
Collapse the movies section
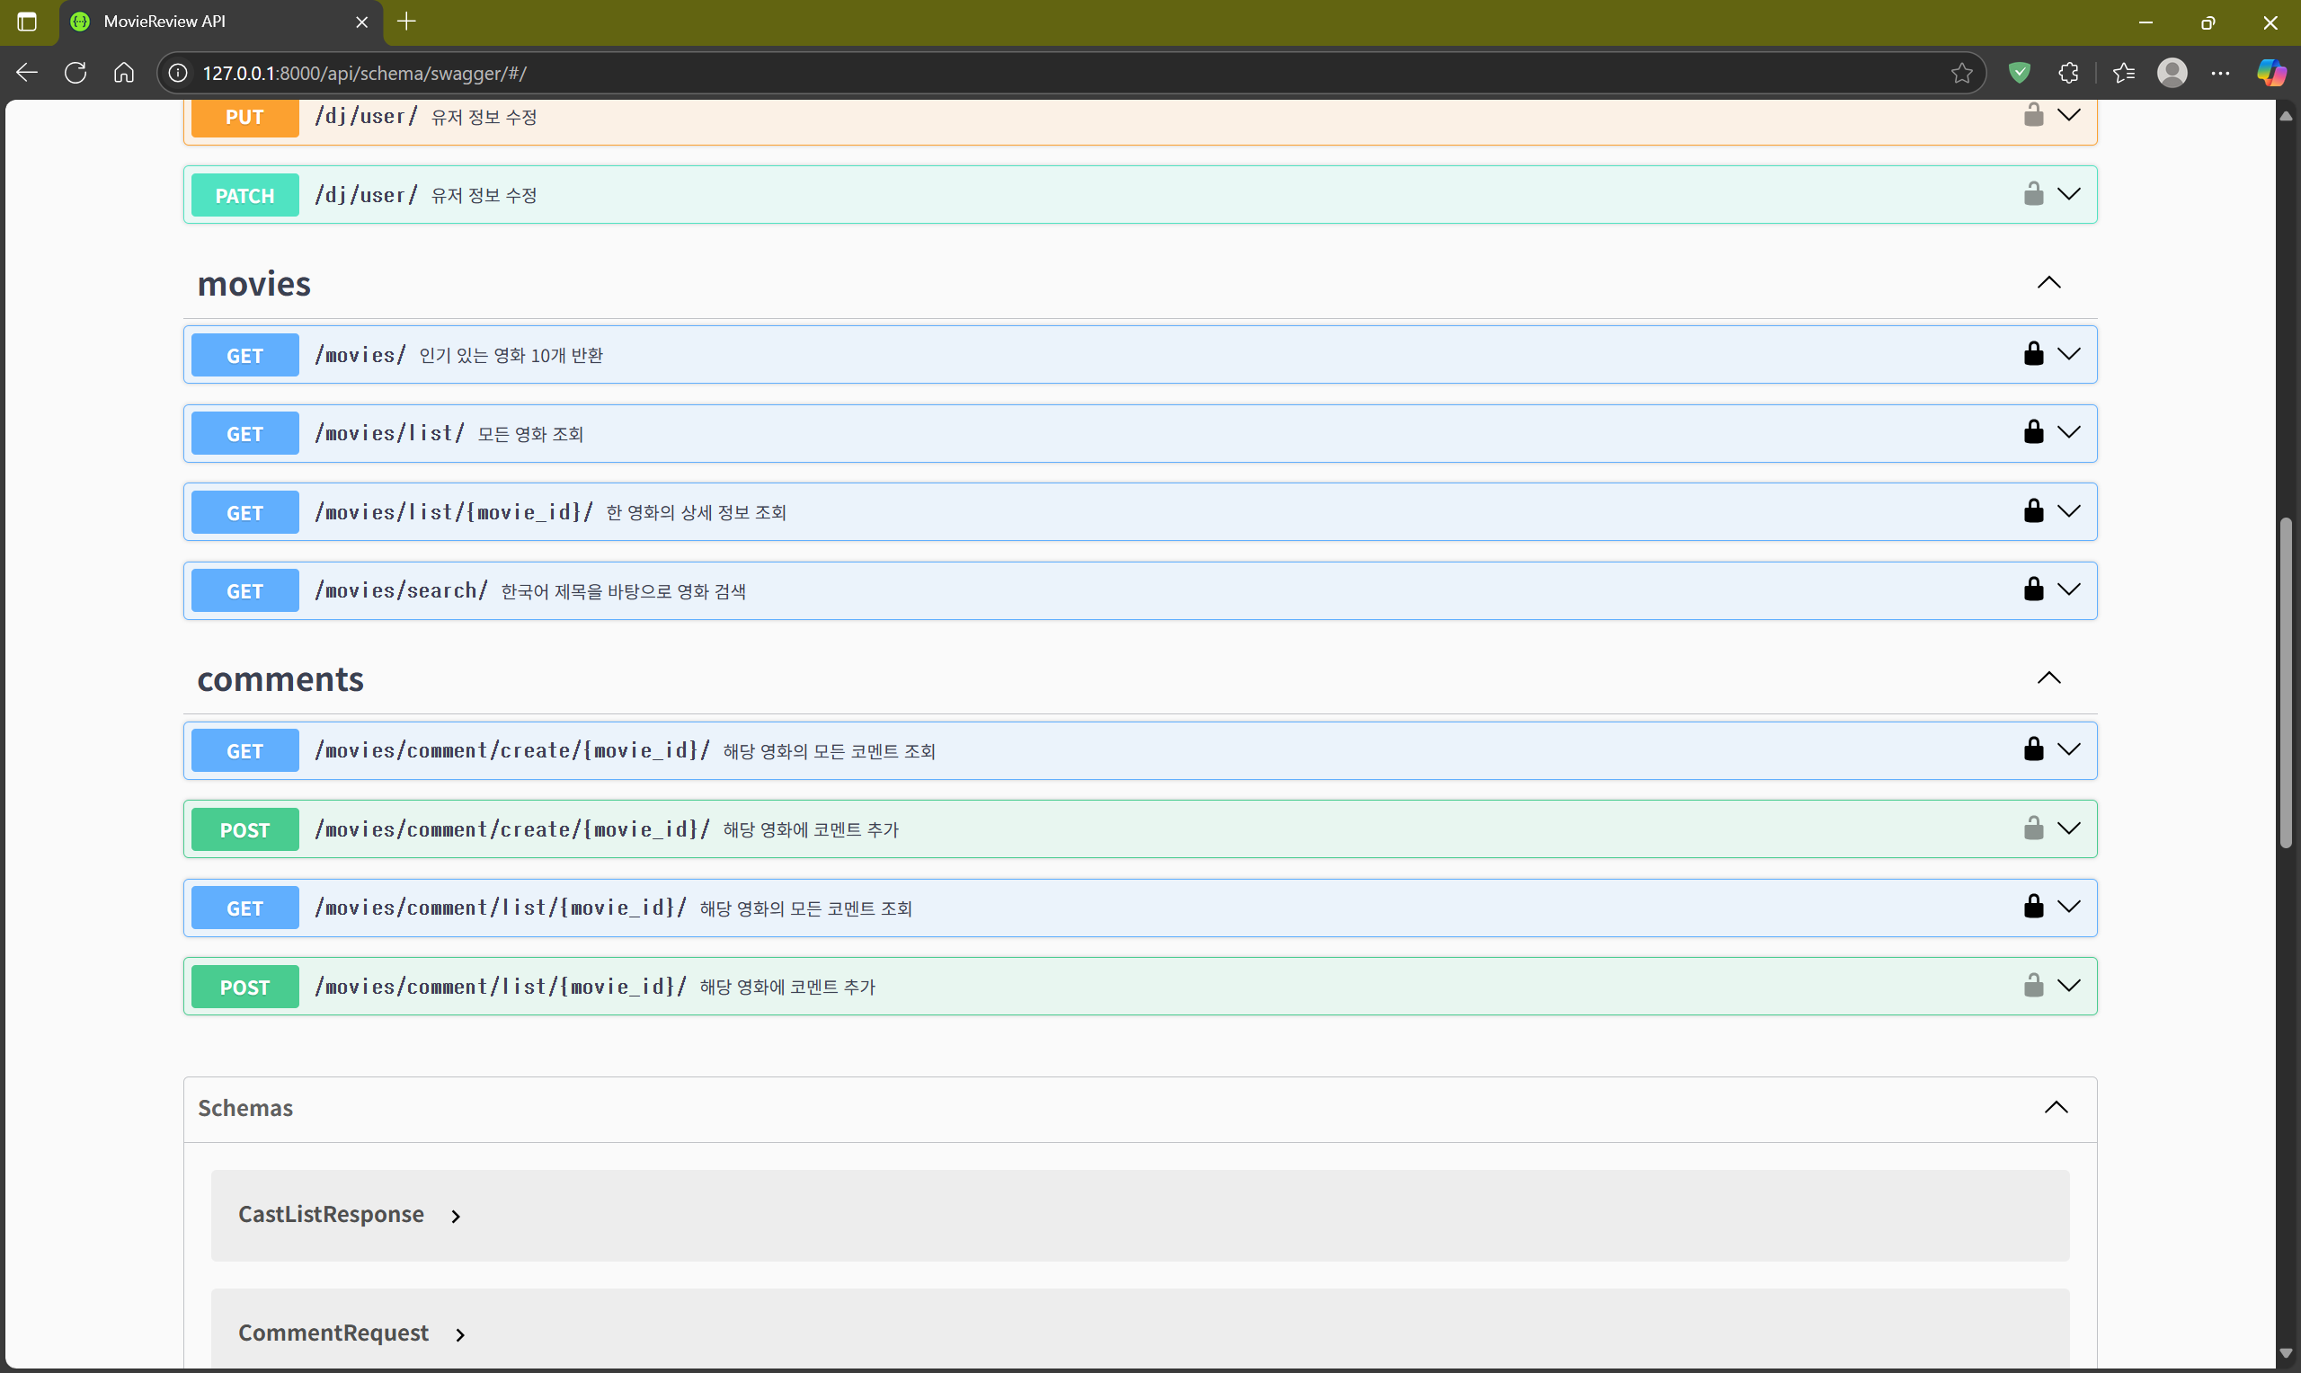click(x=2048, y=283)
